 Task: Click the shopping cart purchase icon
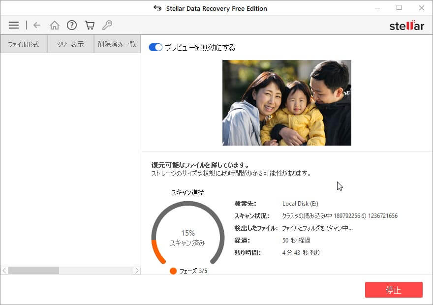tap(90, 25)
